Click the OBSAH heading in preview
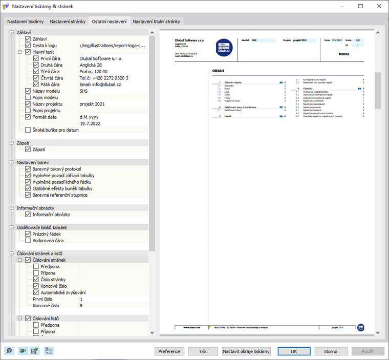 (x=218, y=71)
